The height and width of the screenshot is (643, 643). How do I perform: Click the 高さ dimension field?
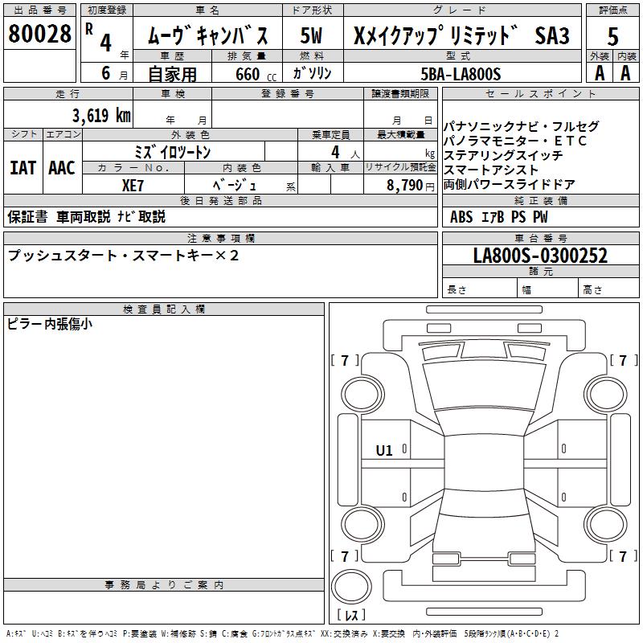609,288
